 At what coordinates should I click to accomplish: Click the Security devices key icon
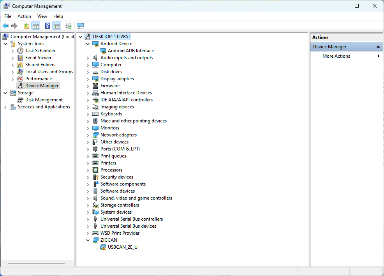[x=95, y=177]
